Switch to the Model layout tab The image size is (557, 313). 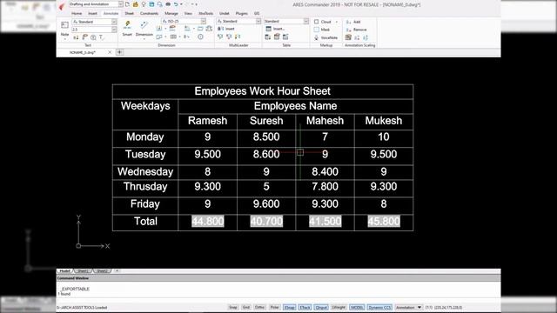coord(64,270)
